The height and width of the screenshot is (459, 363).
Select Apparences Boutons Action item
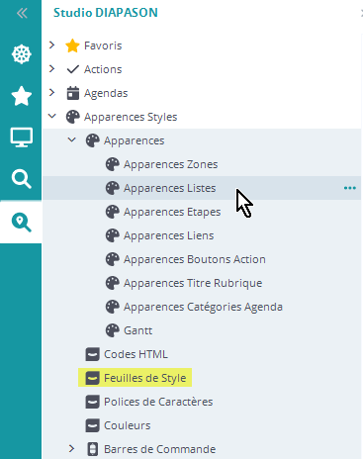tap(195, 259)
